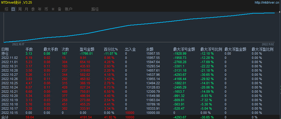The width and height of the screenshot is (281, 119).
Task: Click the 合计 totals row label
Action: 5,117
